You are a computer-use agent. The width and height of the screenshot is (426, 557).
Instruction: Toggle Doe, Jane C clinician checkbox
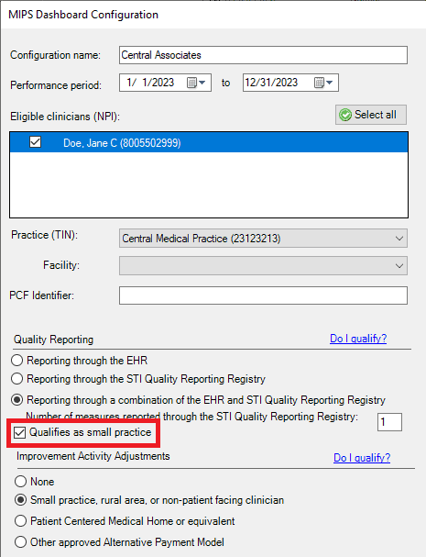click(x=35, y=142)
